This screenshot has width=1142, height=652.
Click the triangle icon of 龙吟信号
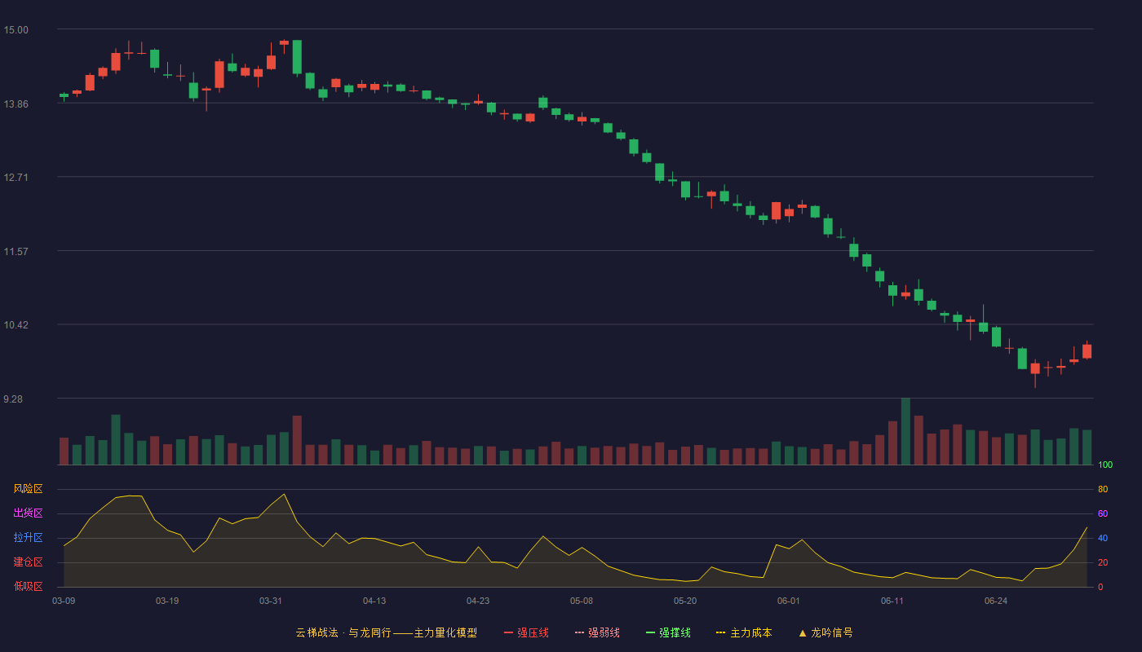[802, 632]
